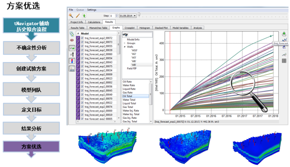Select Model Info in the tree
The image size is (290, 167).
[x=133, y=40]
